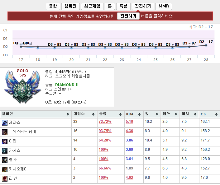Click the 4.36 KDA link
The height and width of the screenshot is (185, 220).
click(x=129, y=131)
